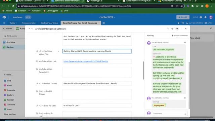Bookmark page with star icon
Viewport: 215px width, 121px height.
182,6
